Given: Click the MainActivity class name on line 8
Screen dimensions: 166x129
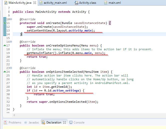Looking at the screenshot, I should point(46,12).
